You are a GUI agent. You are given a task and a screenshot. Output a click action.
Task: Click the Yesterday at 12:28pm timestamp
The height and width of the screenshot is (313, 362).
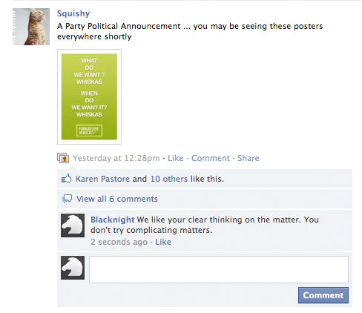(116, 158)
